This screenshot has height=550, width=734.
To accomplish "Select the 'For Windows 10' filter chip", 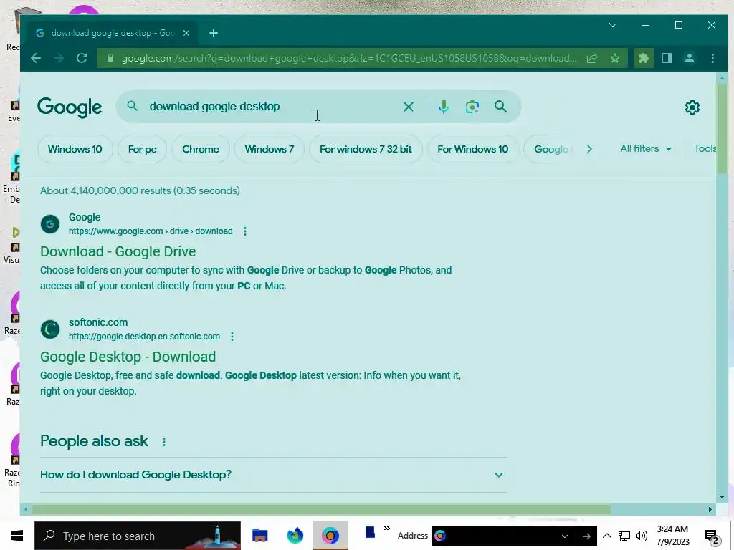I will [473, 149].
